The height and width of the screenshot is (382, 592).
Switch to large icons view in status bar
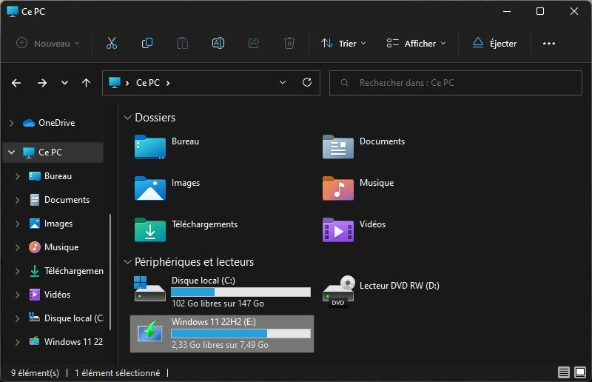580,372
